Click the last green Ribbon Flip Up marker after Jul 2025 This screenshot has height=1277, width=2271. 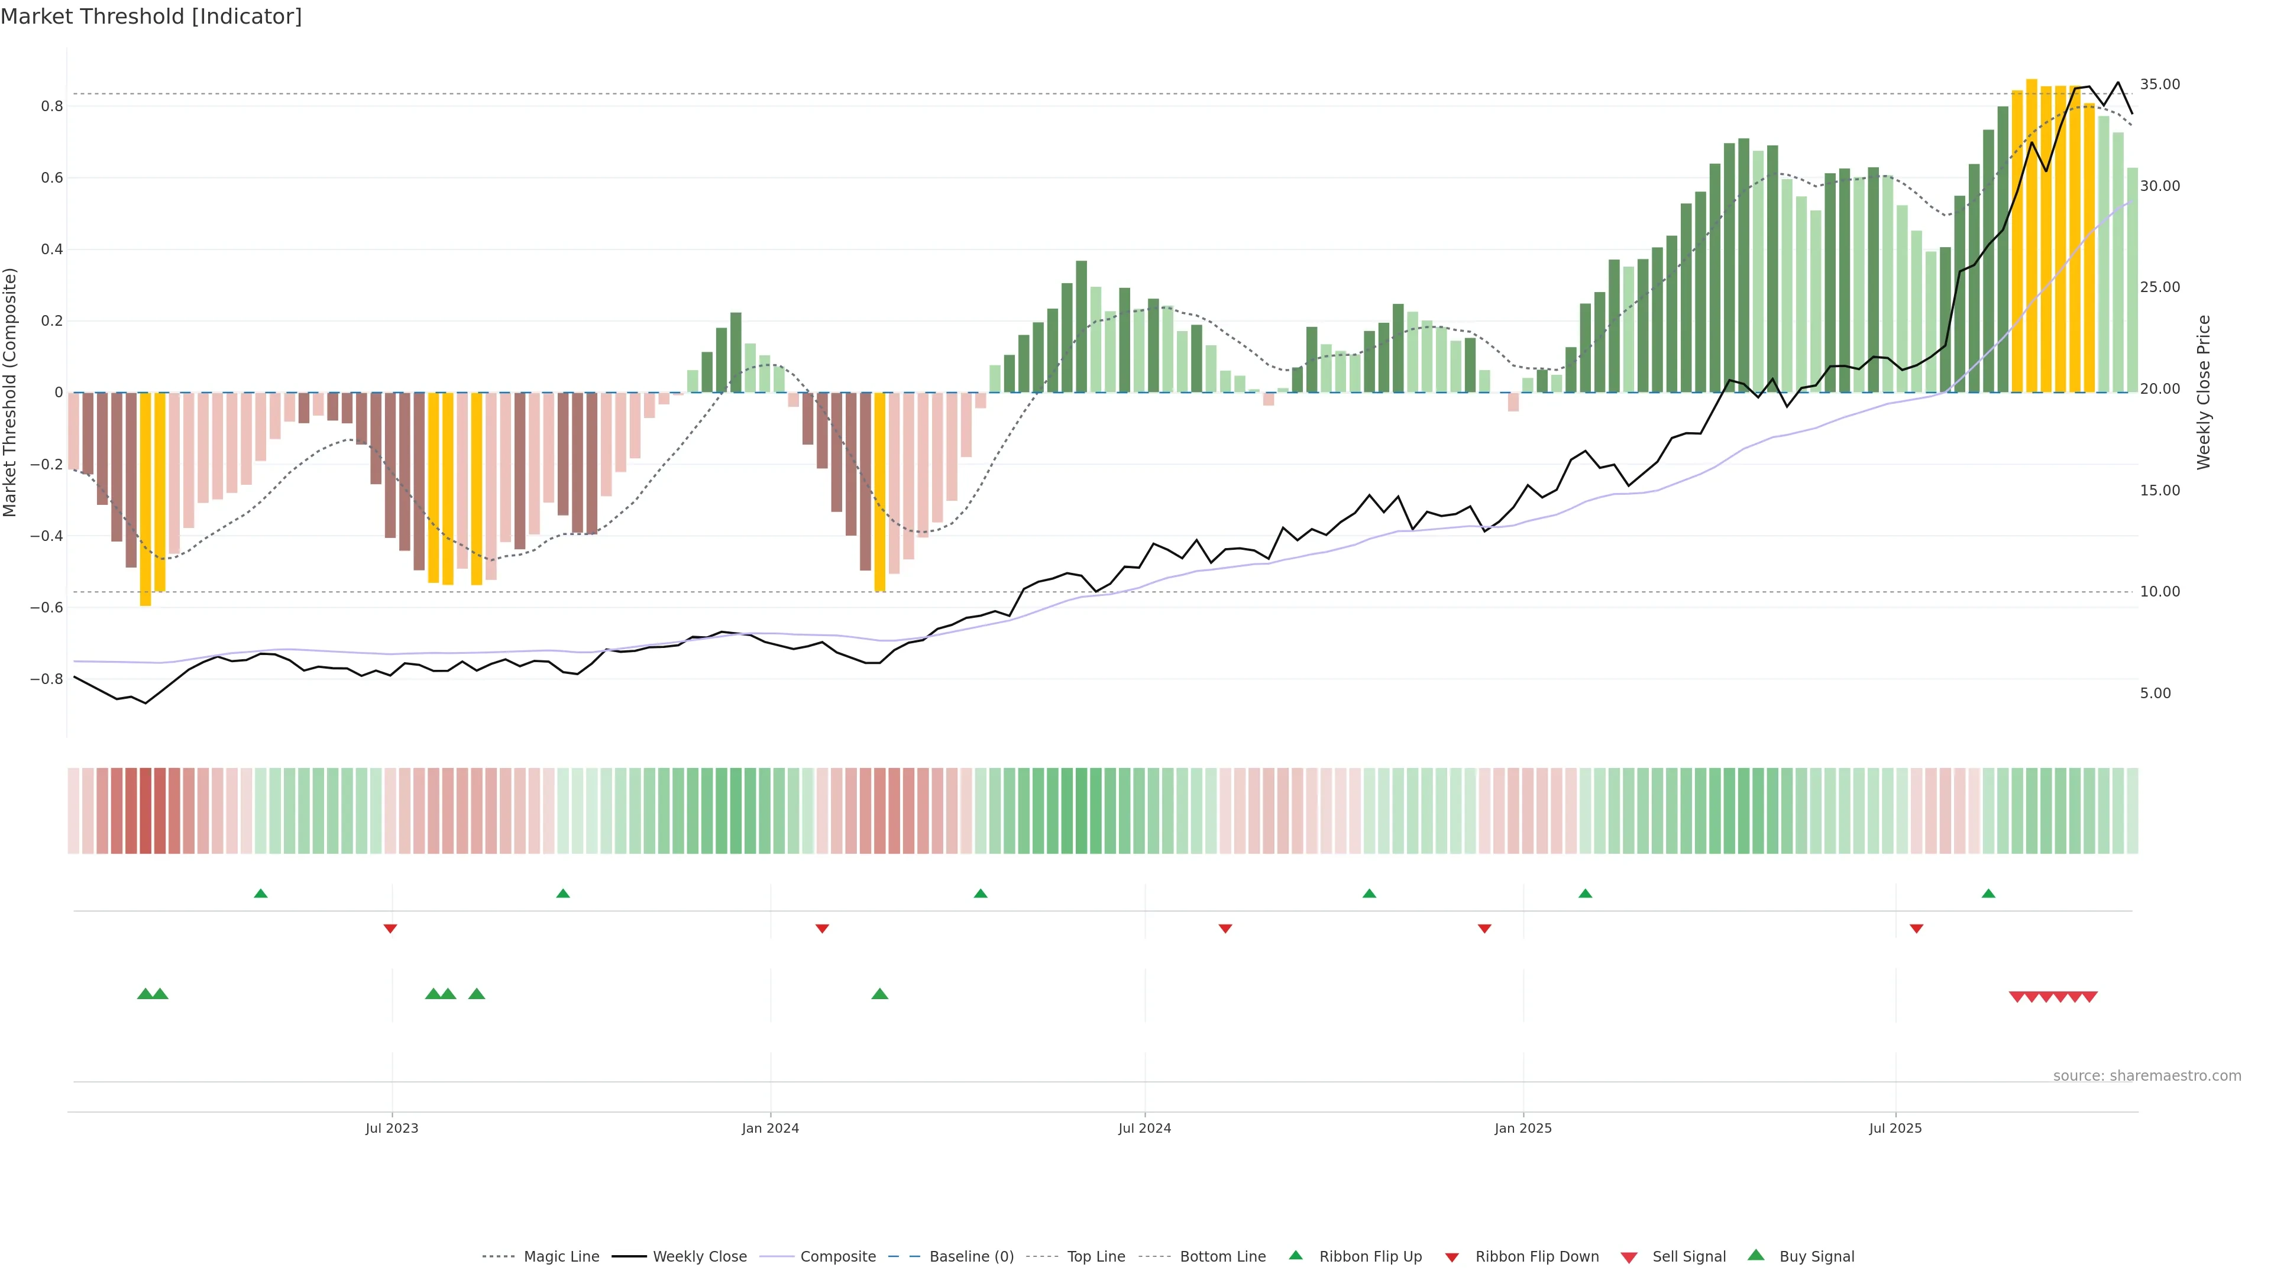[1988, 894]
